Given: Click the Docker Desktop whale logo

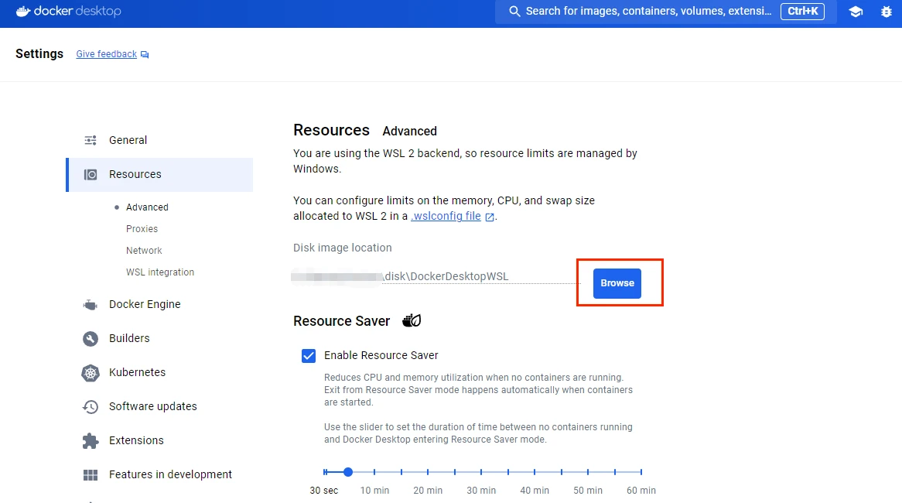Looking at the screenshot, I should 23,11.
